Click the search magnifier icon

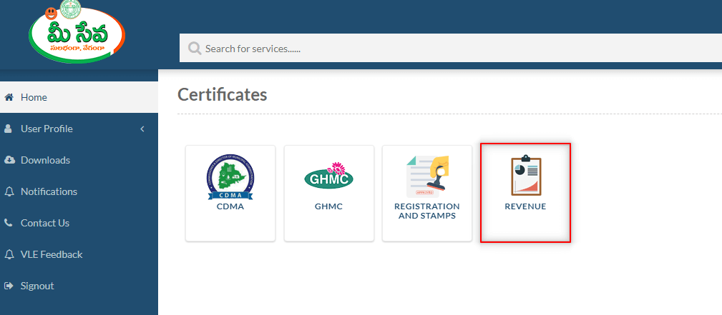[195, 49]
